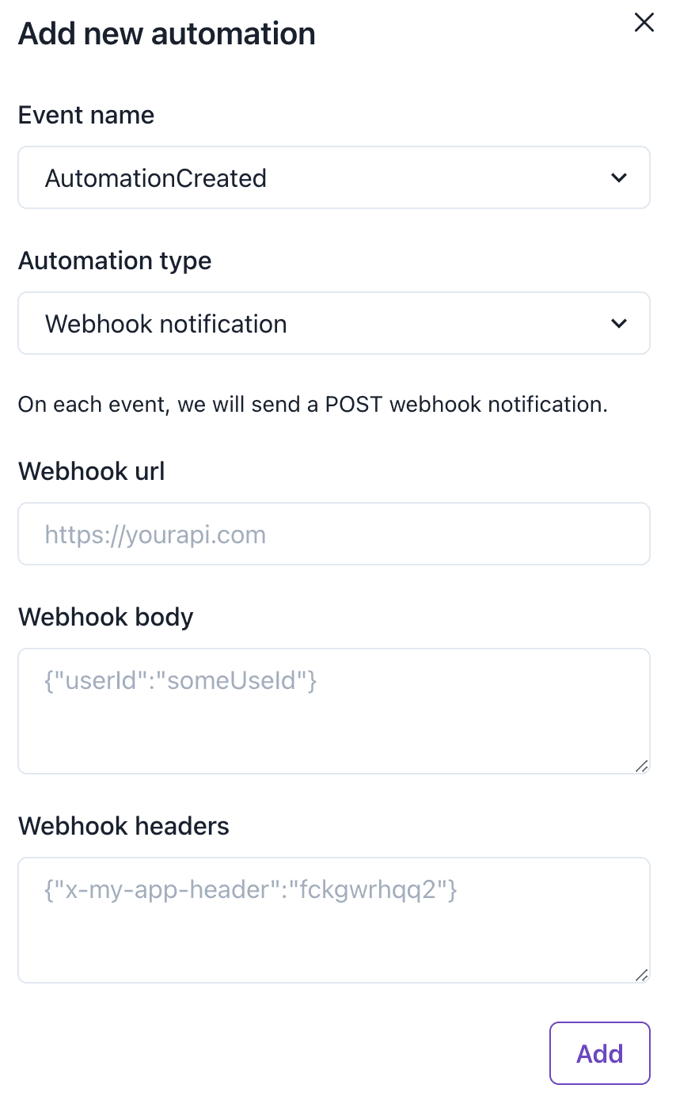Click the Webhook body label
Image resolution: width=676 pixels, height=1096 pixels.
(x=106, y=618)
